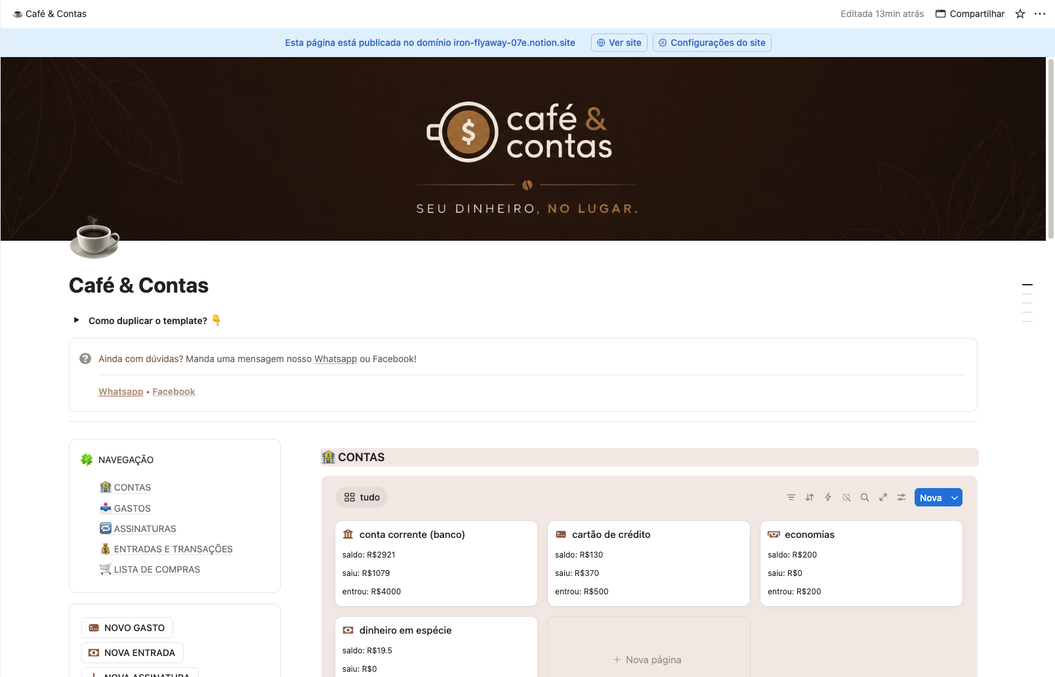The height and width of the screenshot is (677, 1055).
Task: Open the Whatsapp link
Action: click(x=121, y=392)
